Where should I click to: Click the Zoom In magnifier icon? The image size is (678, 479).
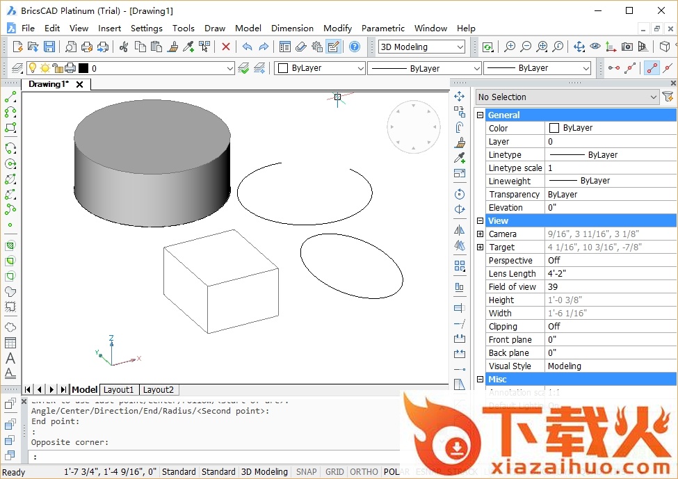(510, 47)
